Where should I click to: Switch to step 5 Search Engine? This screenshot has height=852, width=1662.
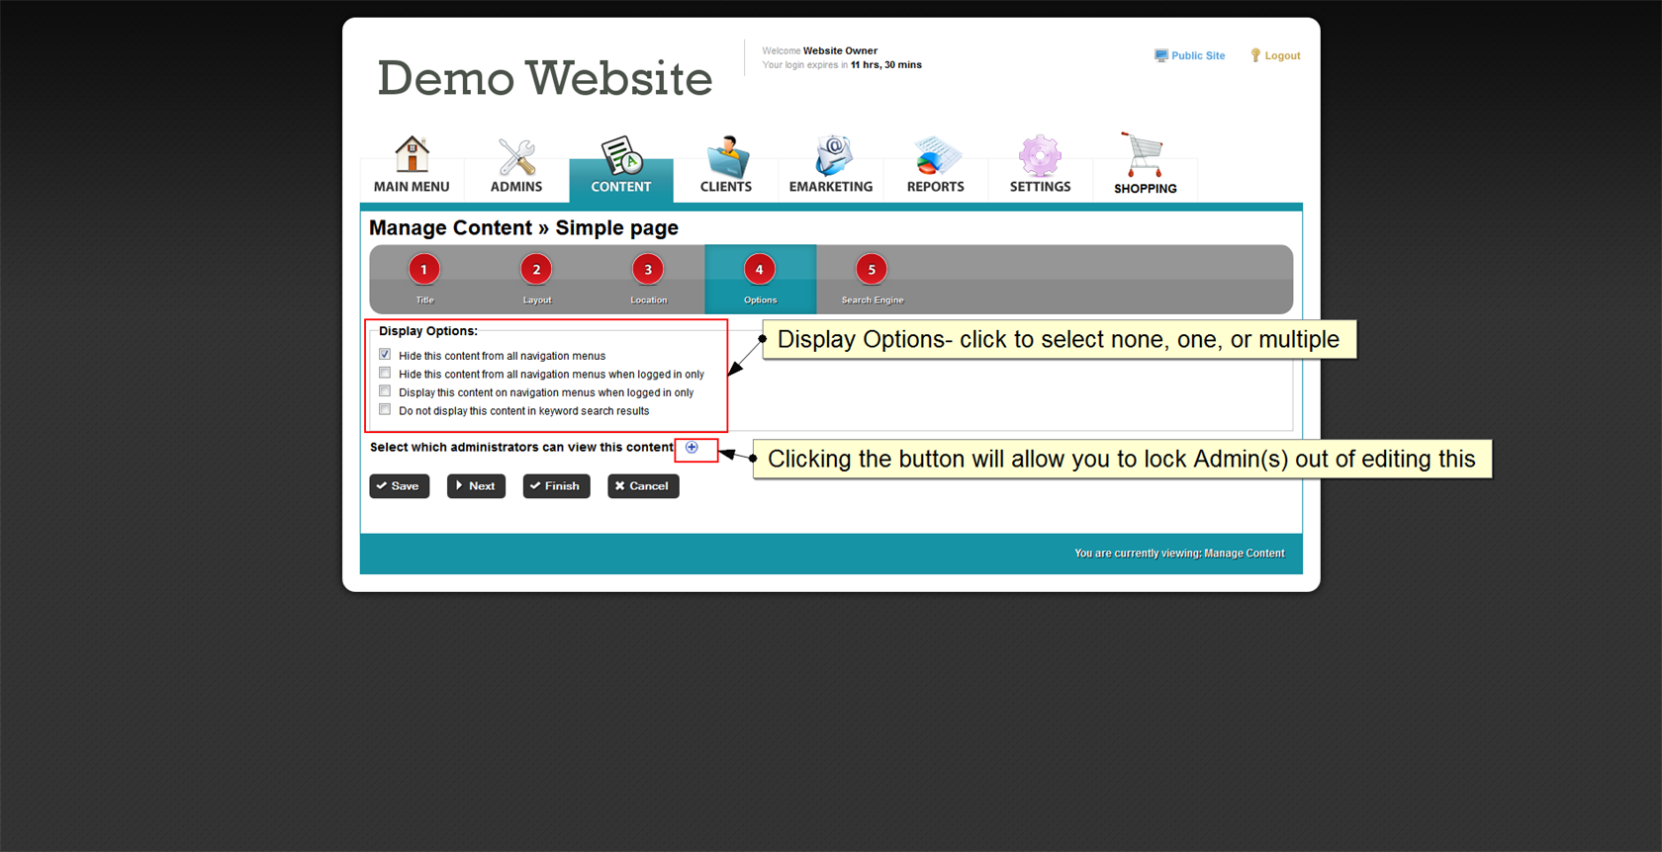[x=872, y=270]
